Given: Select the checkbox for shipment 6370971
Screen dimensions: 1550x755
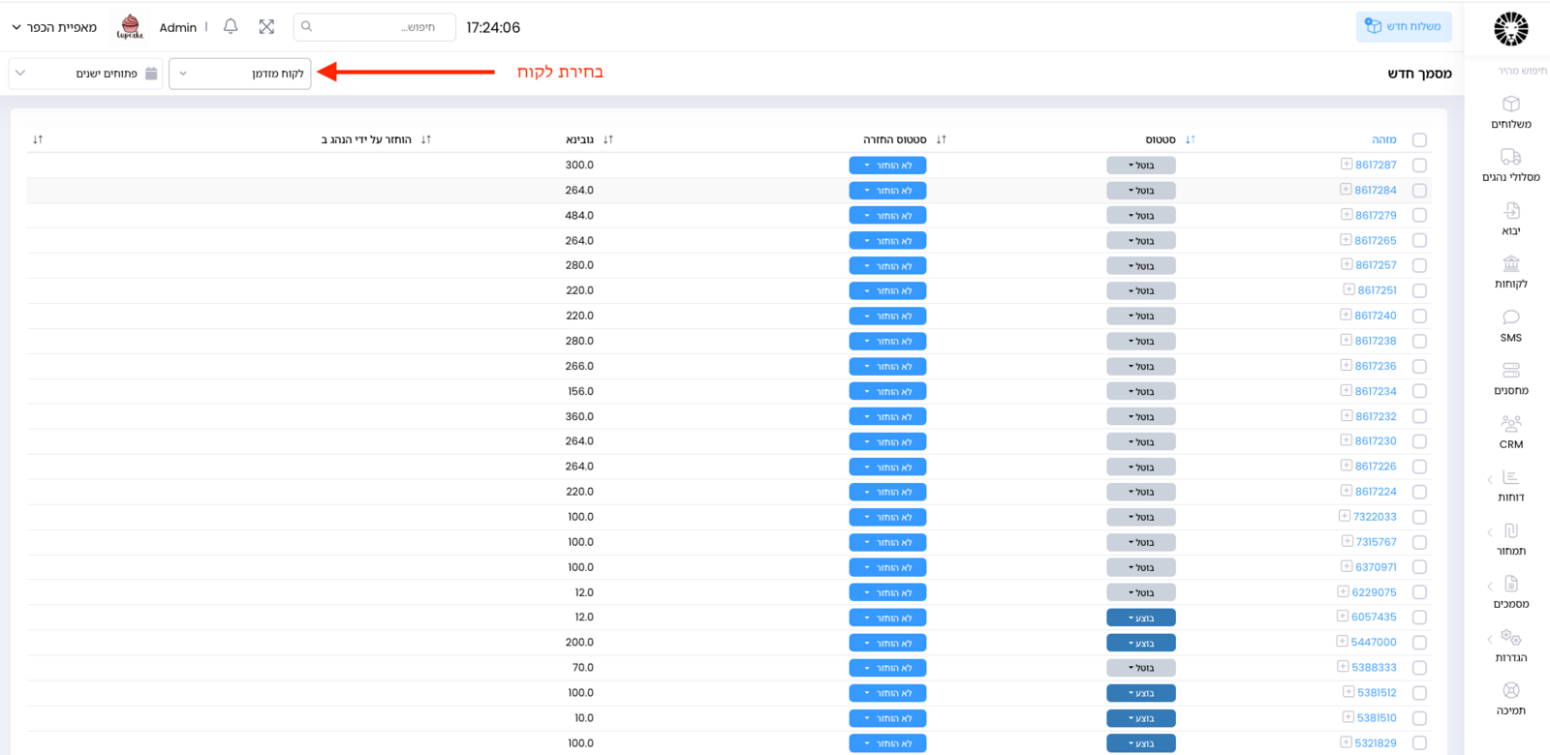Looking at the screenshot, I should (x=1419, y=567).
